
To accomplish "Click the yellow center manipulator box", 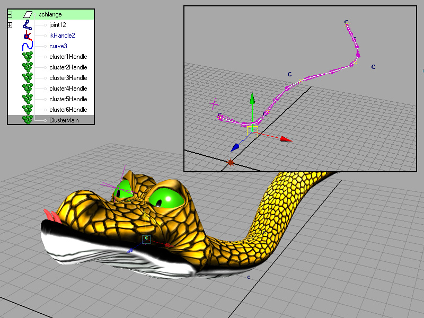I will click(253, 131).
